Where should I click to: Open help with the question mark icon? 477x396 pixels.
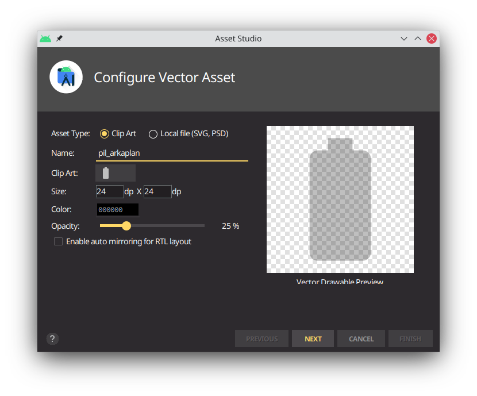(52, 339)
